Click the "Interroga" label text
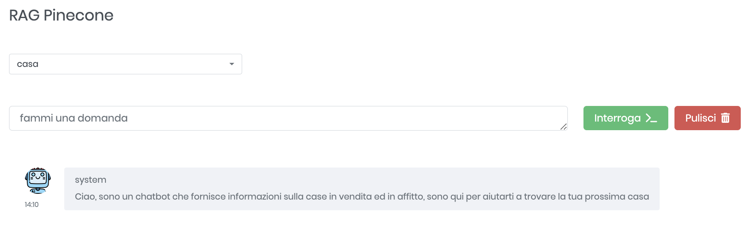This screenshot has height=239, width=756. tap(617, 118)
